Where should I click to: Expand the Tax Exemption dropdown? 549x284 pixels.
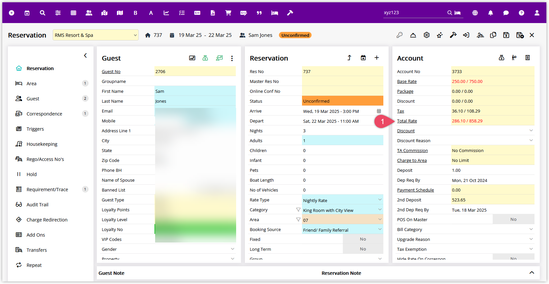(531, 249)
